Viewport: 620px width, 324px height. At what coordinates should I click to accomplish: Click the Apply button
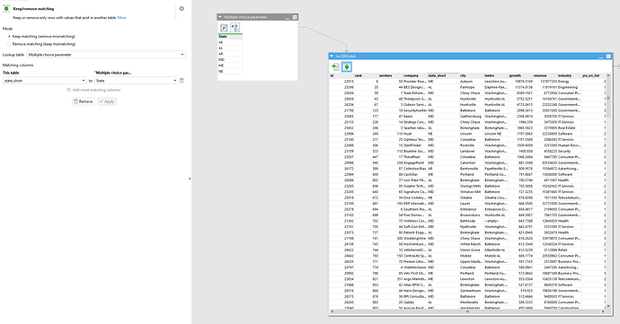tap(107, 101)
